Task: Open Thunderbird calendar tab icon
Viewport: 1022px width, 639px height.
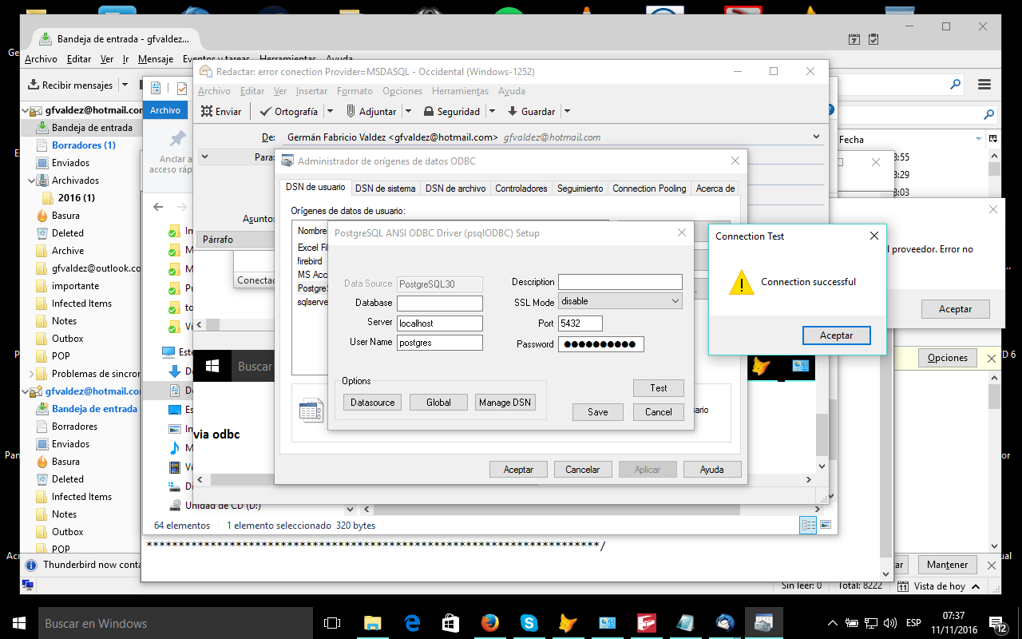Action: coord(854,38)
